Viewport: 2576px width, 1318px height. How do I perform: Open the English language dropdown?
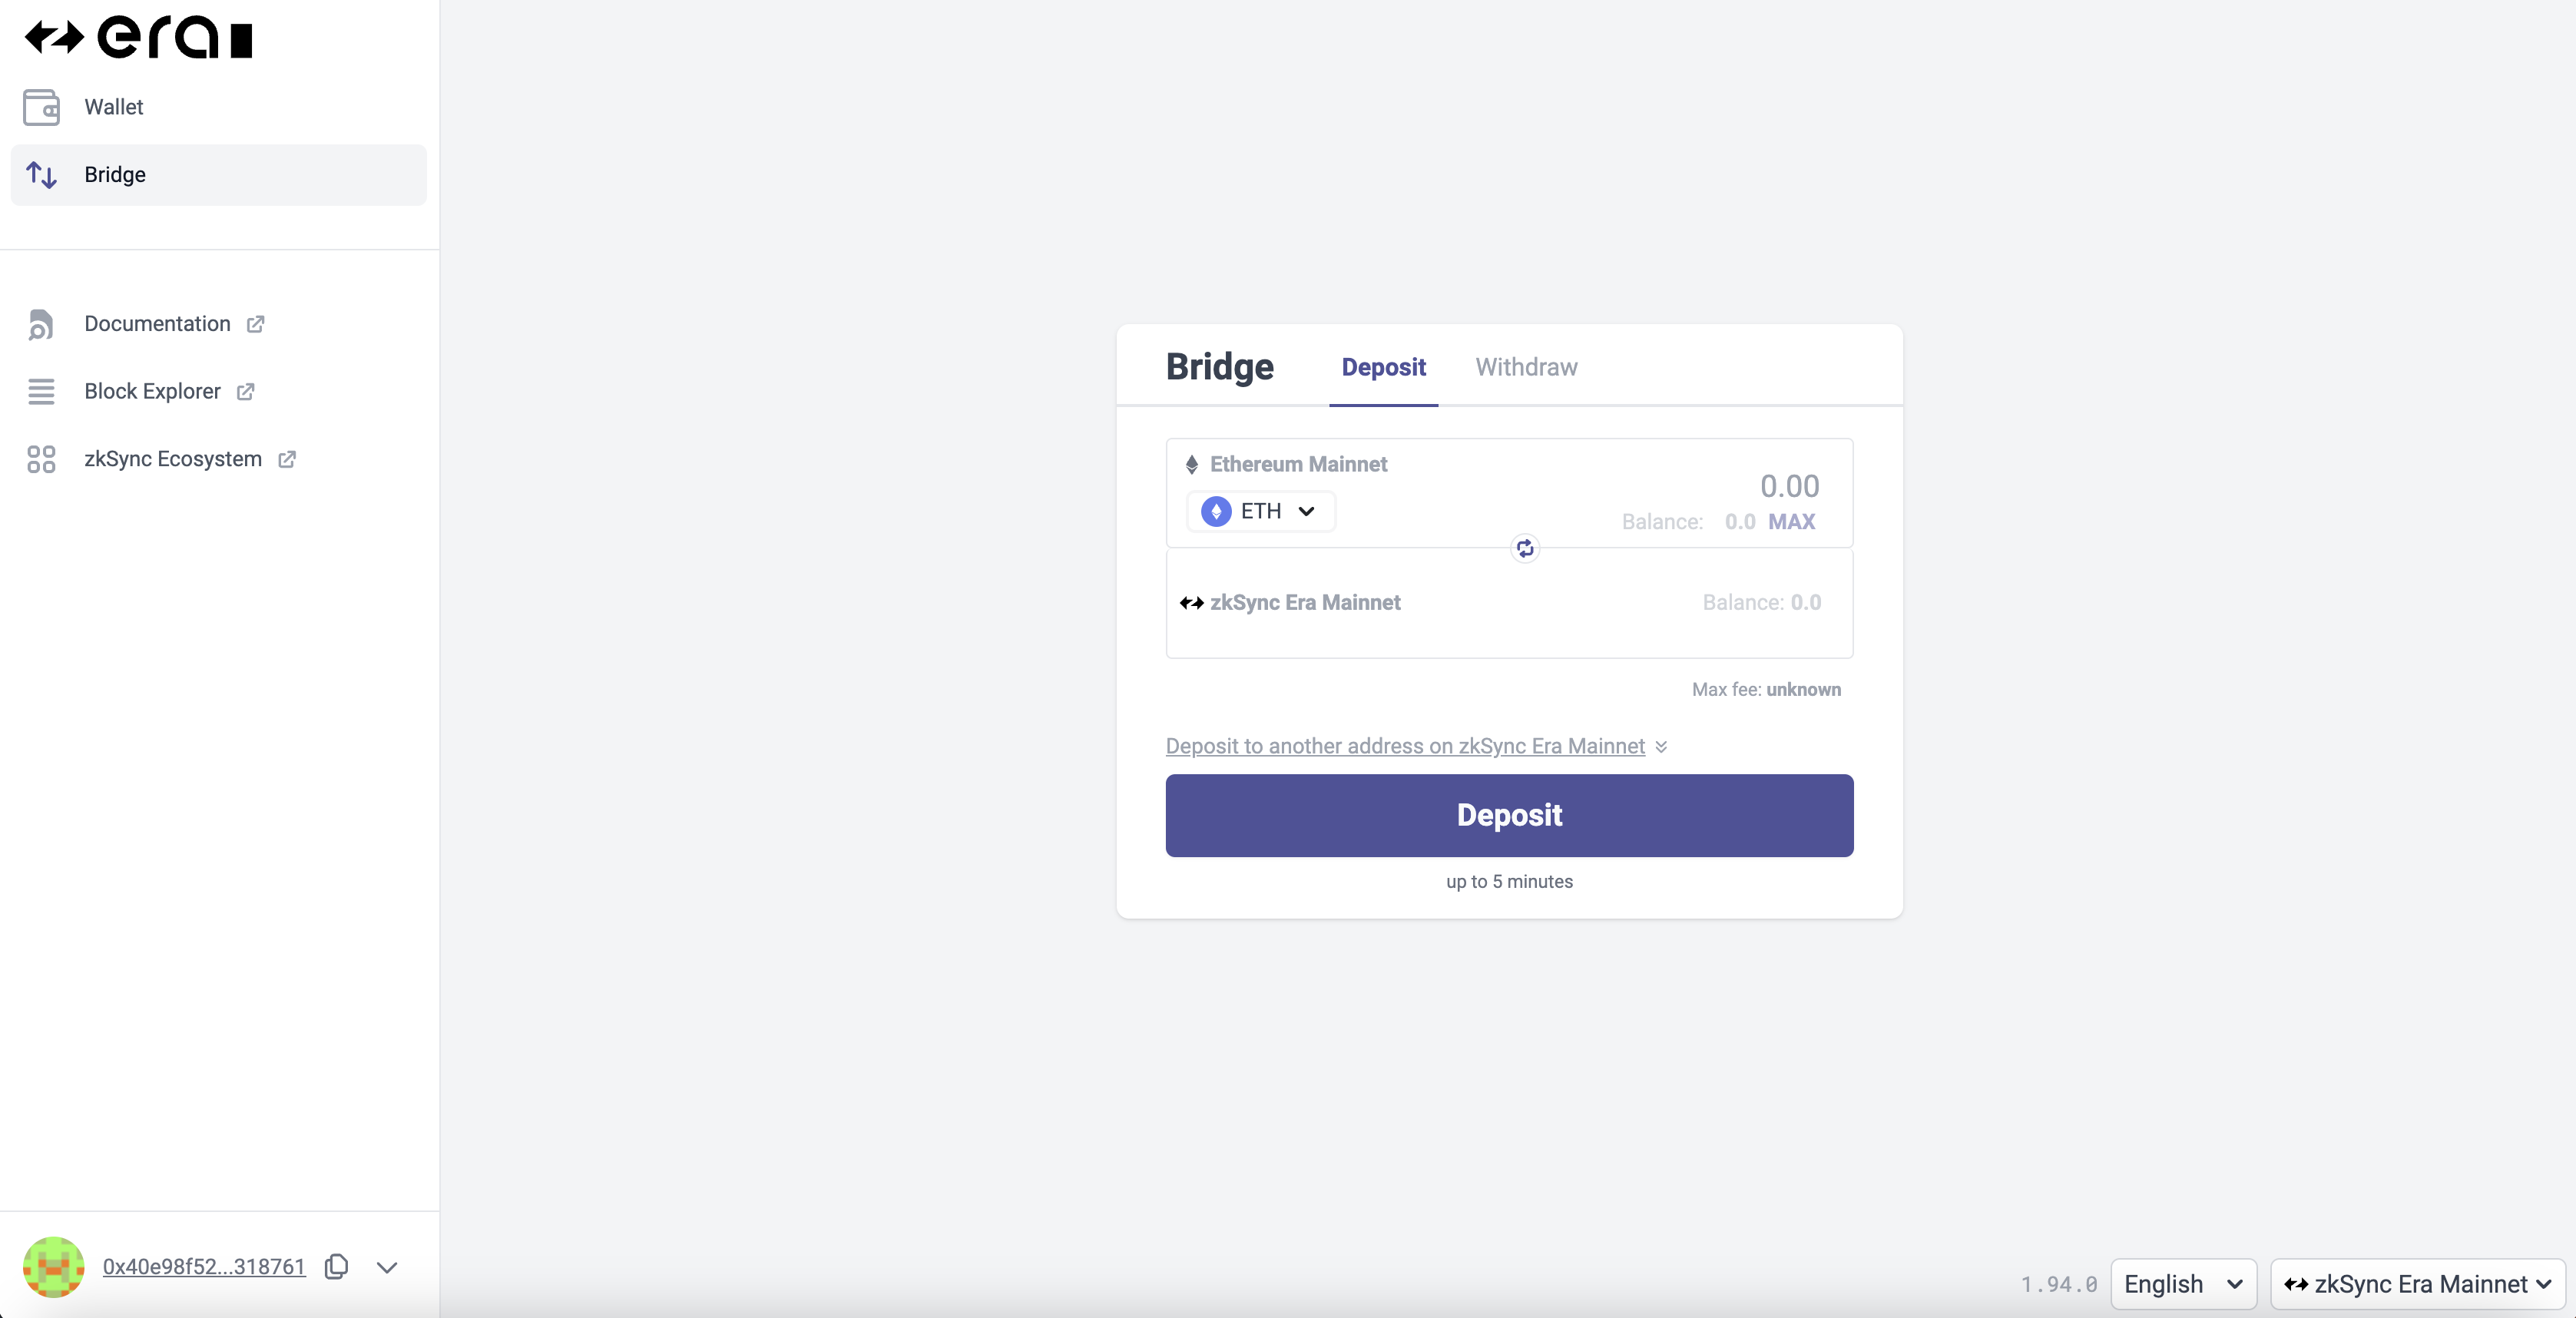pyautogui.click(x=2182, y=1284)
